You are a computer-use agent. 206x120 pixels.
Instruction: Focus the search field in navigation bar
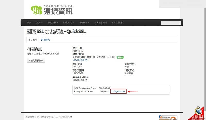coord(171,23)
